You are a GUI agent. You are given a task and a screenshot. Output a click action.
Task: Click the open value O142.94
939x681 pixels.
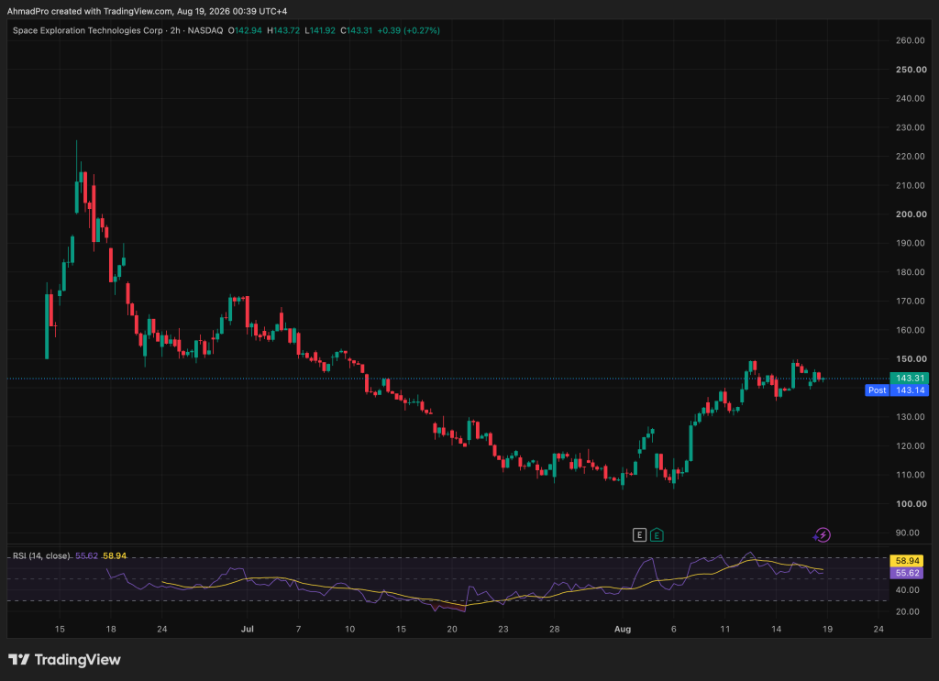click(245, 30)
